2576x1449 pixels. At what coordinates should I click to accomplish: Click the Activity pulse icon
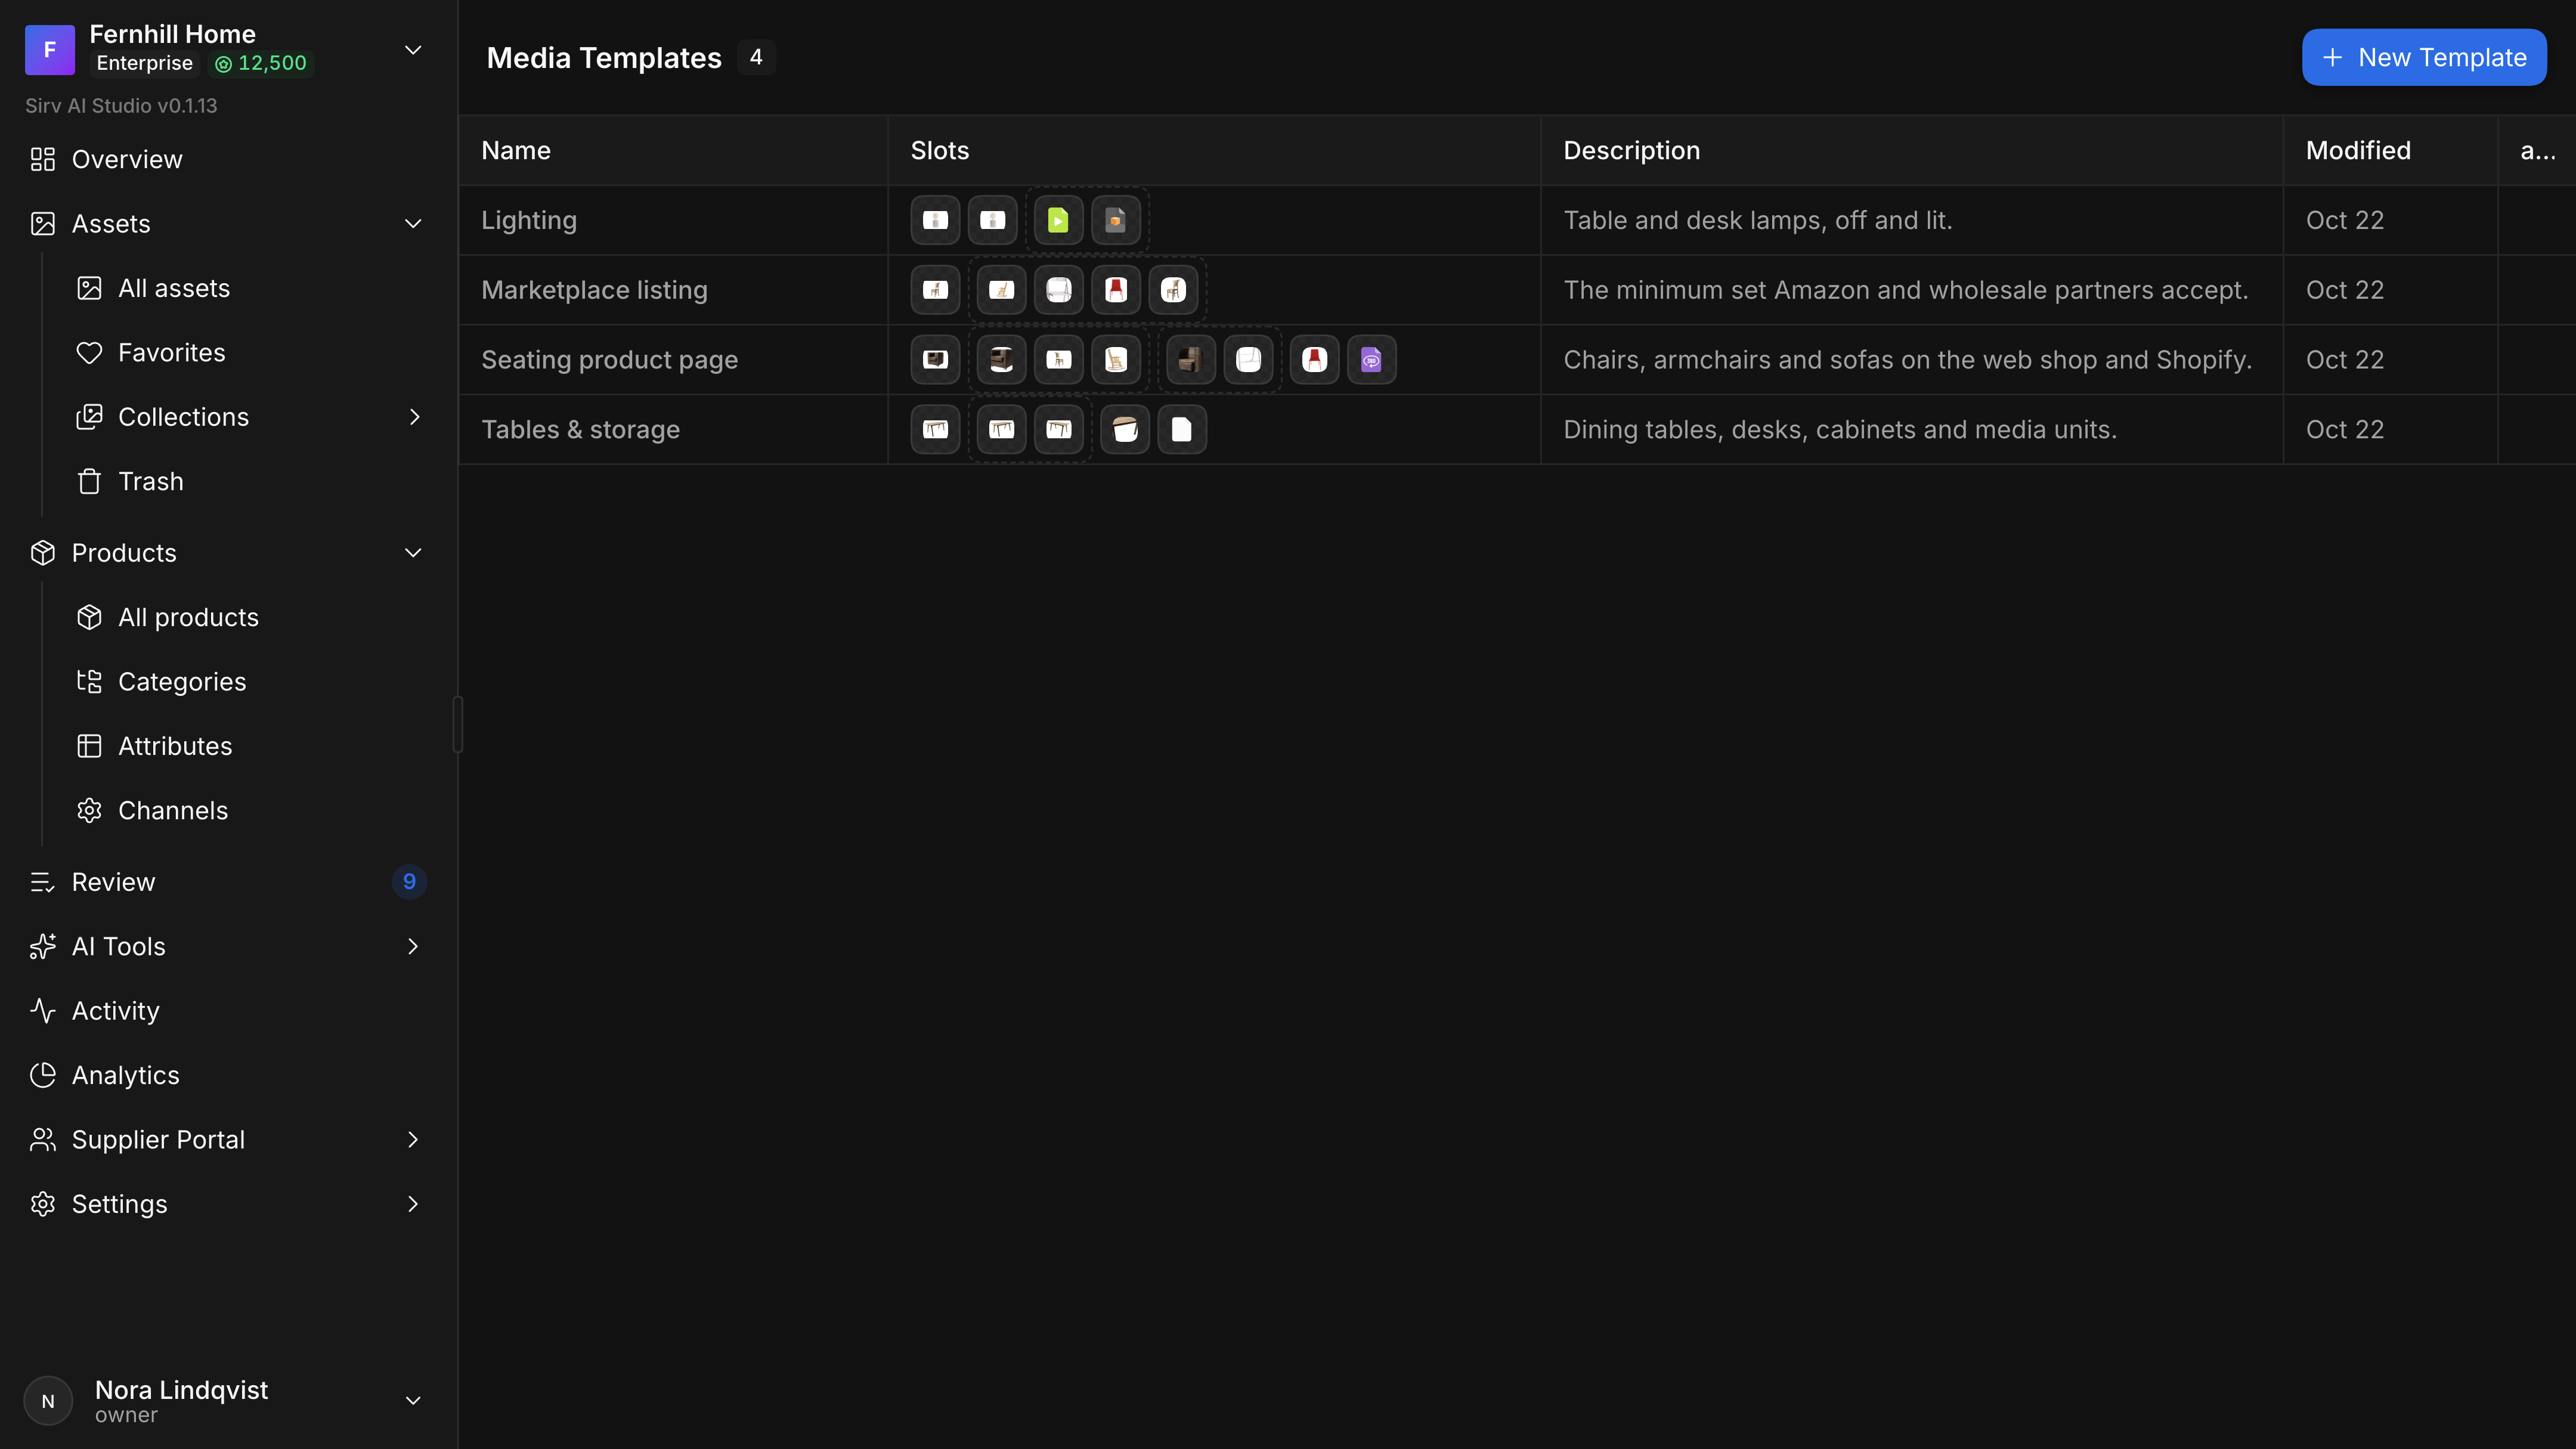[x=42, y=1011]
